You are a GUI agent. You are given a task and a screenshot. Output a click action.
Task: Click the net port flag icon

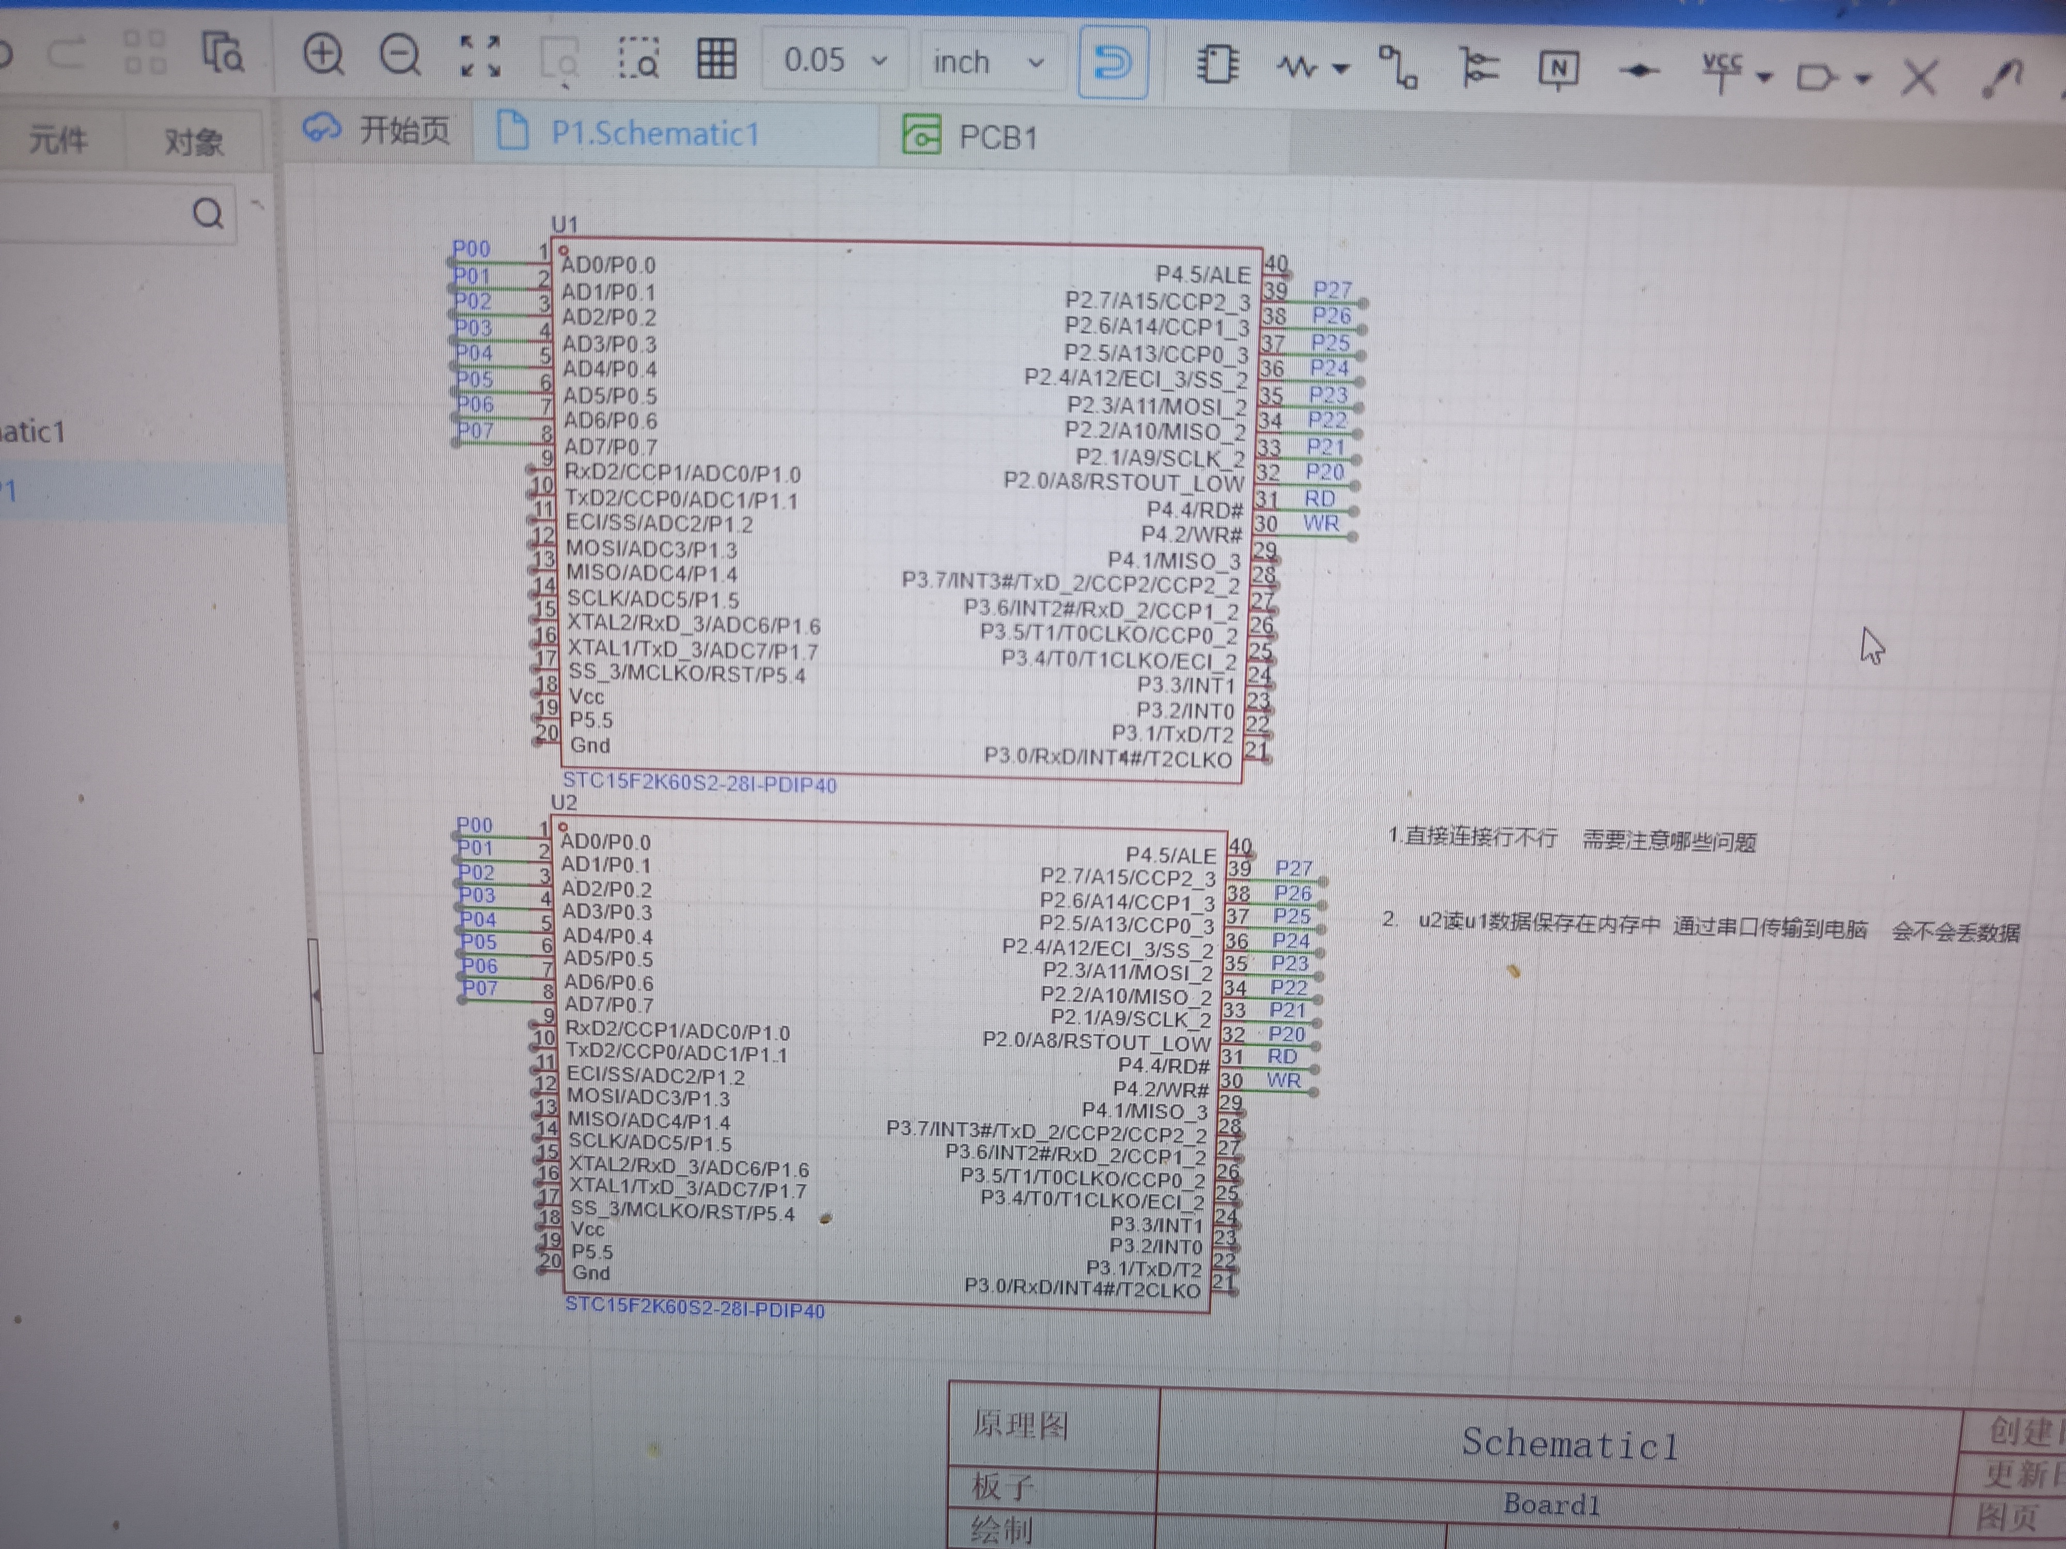click(x=1817, y=77)
